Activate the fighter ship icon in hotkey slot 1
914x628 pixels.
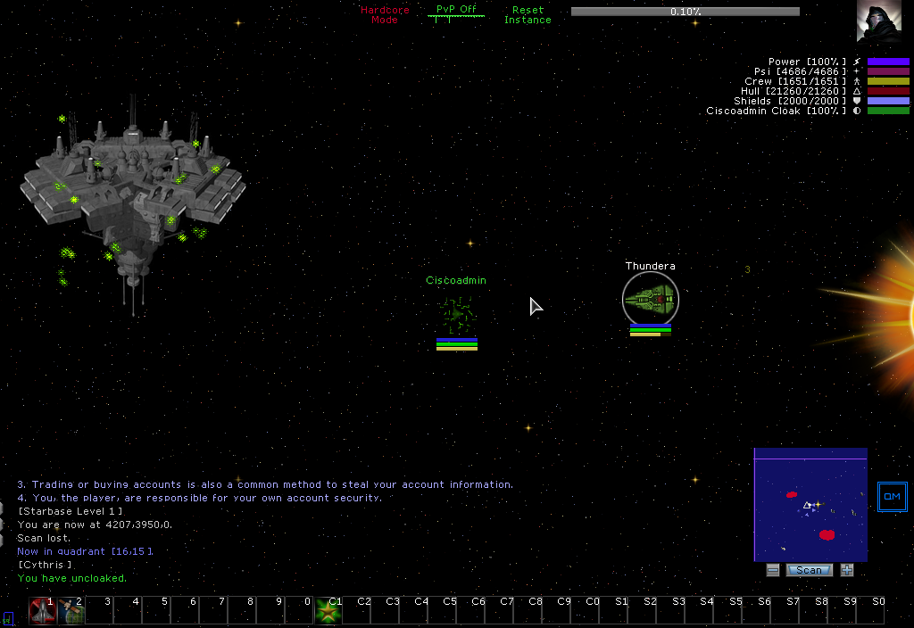42,611
